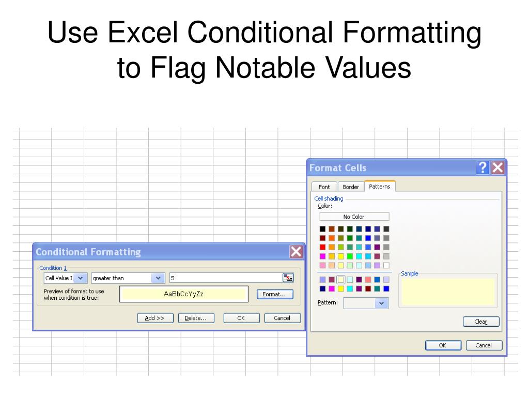This screenshot has width=529, height=397.
Task: Pick the pink rose color swatch
Action: [x=322, y=265]
